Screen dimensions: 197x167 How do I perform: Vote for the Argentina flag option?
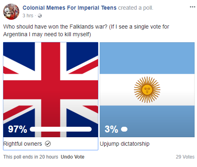pyautogui.click(x=147, y=90)
